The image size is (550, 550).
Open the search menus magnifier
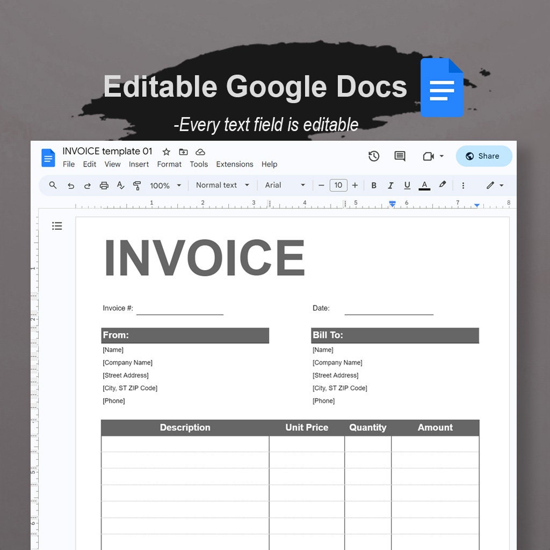pos(53,185)
